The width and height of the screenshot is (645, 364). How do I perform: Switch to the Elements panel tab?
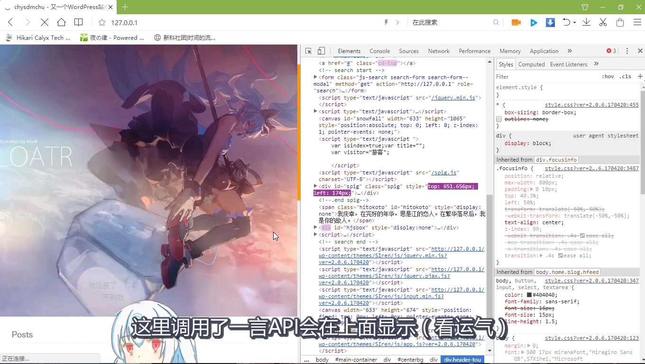pyautogui.click(x=349, y=51)
